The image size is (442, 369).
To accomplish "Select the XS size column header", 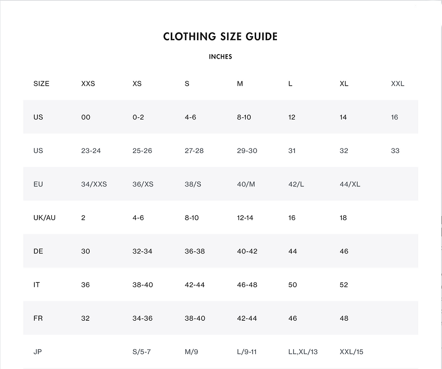I will click(x=137, y=84).
